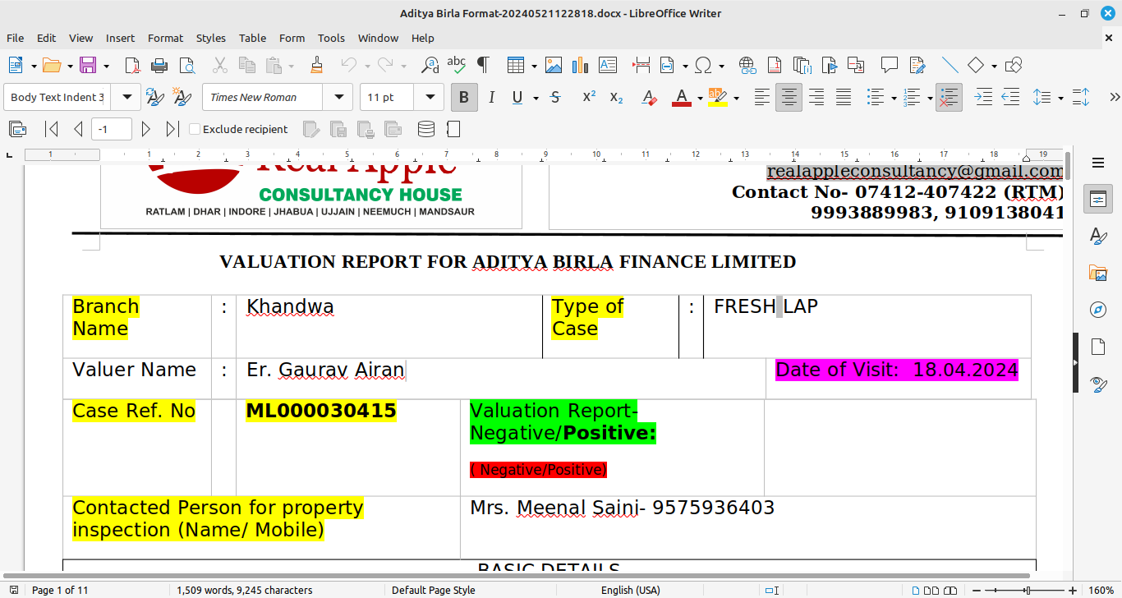Open the Table menu
Screen dimensions: 1122x598
click(252, 38)
